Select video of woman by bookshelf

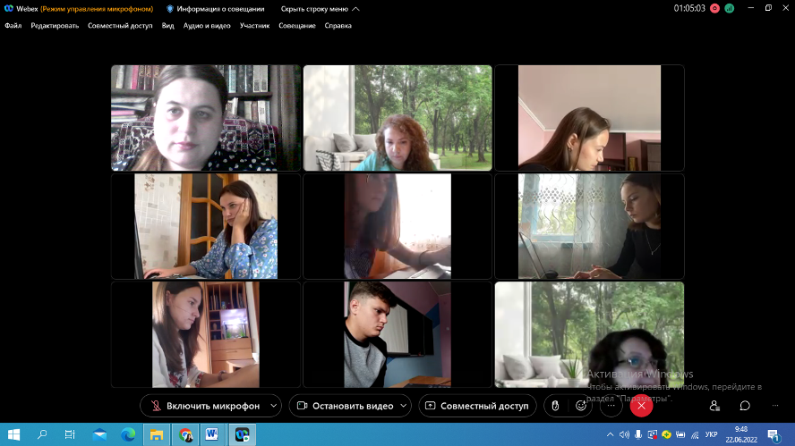click(206, 117)
